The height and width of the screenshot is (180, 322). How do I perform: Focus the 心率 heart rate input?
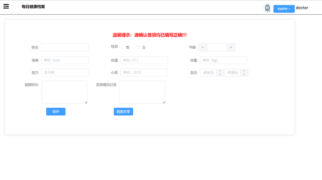click(x=144, y=73)
